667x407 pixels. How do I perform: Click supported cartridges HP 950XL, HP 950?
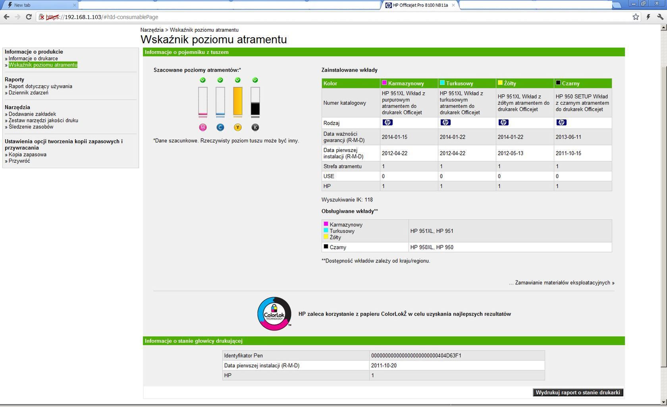tap(432, 247)
